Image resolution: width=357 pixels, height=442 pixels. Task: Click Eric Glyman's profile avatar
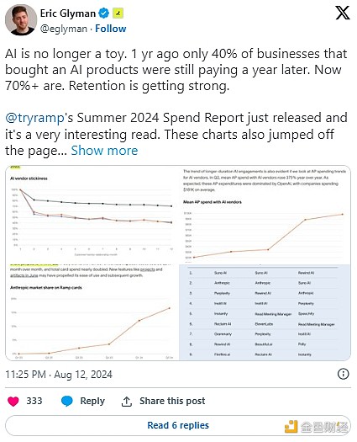coord(20,19)
